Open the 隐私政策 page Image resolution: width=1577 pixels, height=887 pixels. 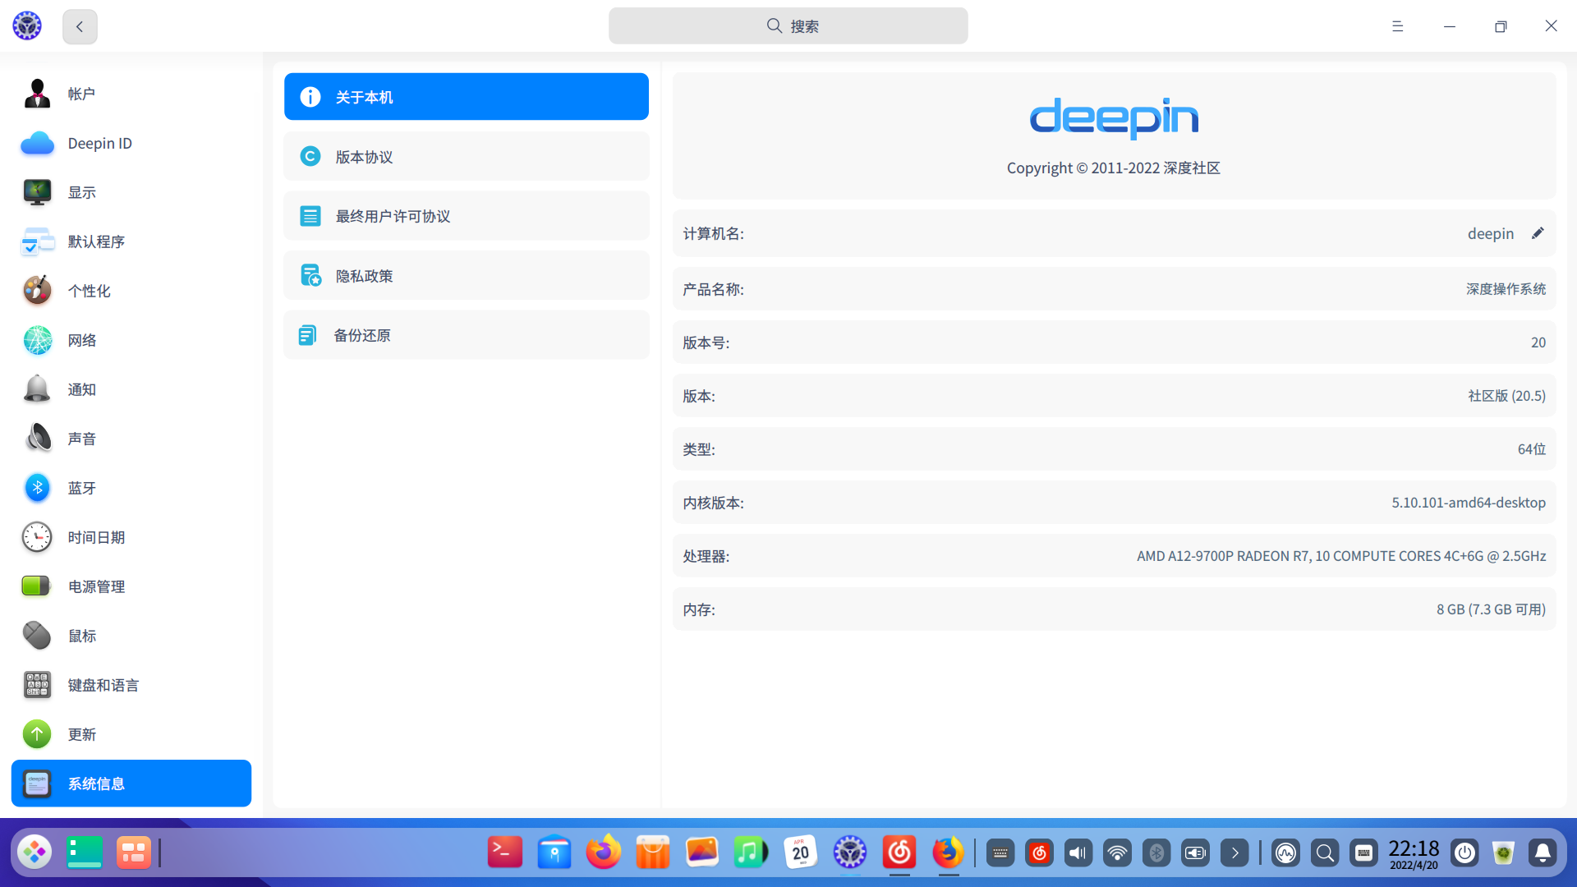point(466,275)
